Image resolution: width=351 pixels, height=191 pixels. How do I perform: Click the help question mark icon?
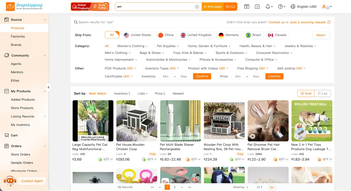[x=281, y=6]
